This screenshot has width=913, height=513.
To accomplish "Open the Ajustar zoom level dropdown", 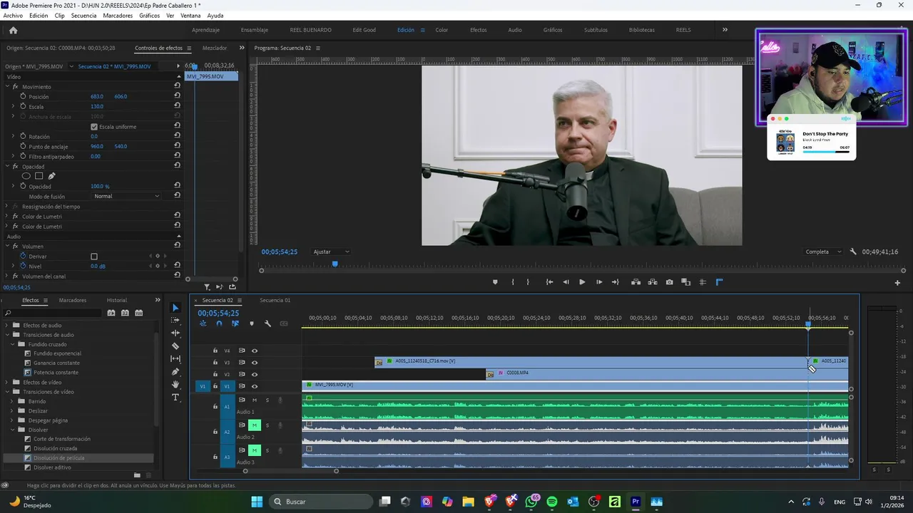I will pos(332,252).
